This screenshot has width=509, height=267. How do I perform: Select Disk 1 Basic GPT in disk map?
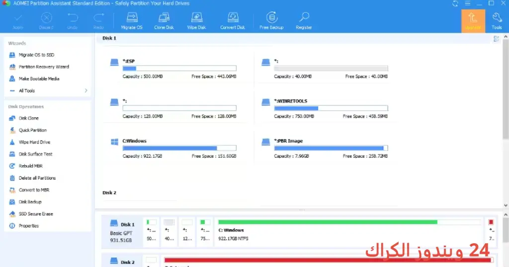coord(122,232)
